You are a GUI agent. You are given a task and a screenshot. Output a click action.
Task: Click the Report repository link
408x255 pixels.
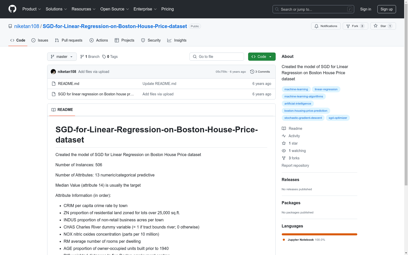295,165
